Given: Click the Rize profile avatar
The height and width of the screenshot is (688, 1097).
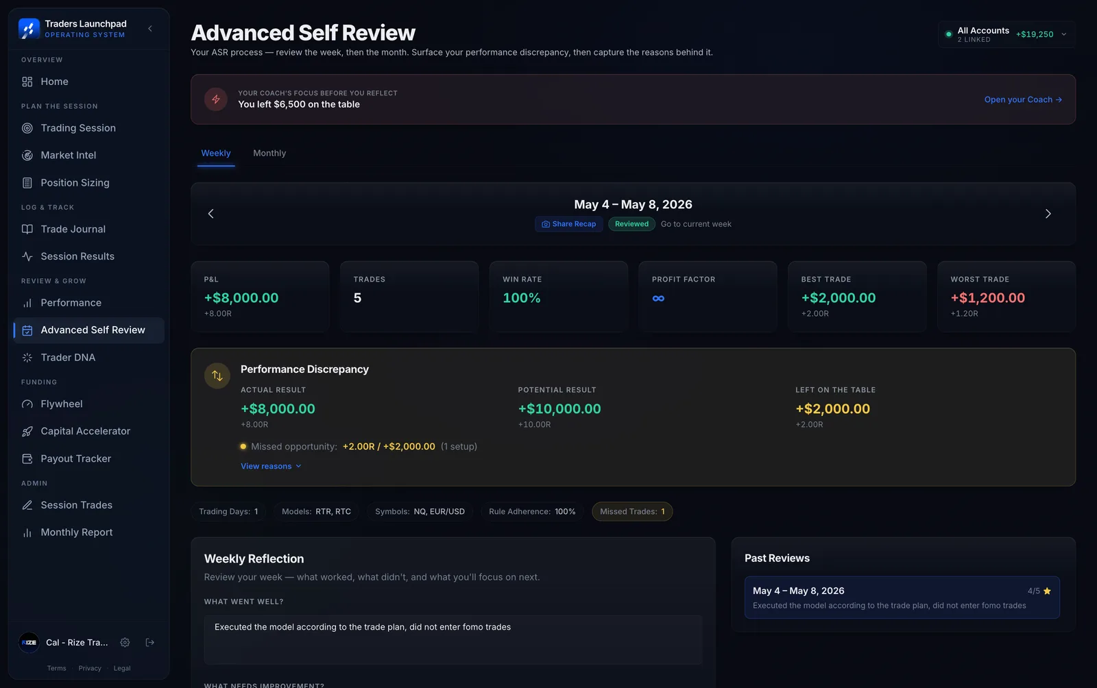Looking at the screenshot, I should (x=29, y=642).
